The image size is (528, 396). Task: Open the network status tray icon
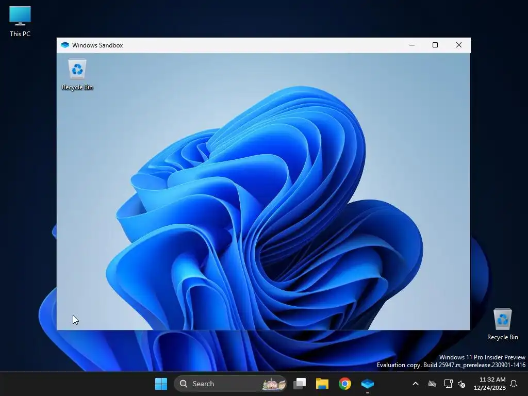coord(448,384)
